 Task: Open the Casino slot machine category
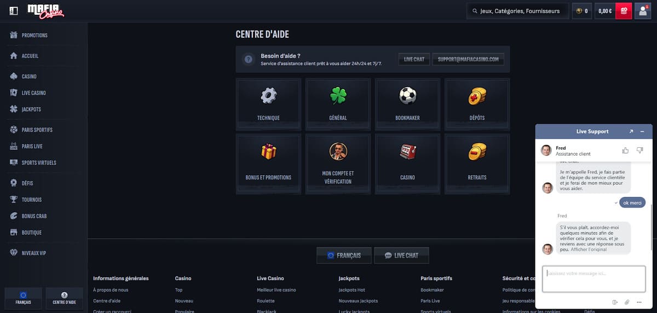407,164
